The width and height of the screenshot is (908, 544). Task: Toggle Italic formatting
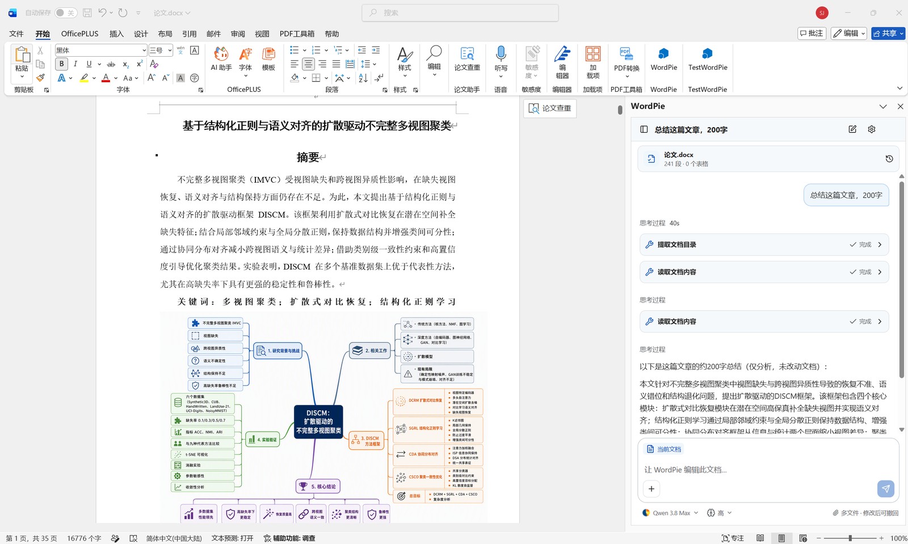pyautogui.click(x=75, y=64)
